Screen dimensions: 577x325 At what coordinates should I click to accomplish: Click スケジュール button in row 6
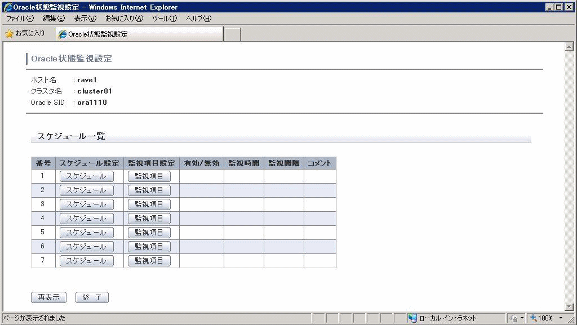(86, 247)
